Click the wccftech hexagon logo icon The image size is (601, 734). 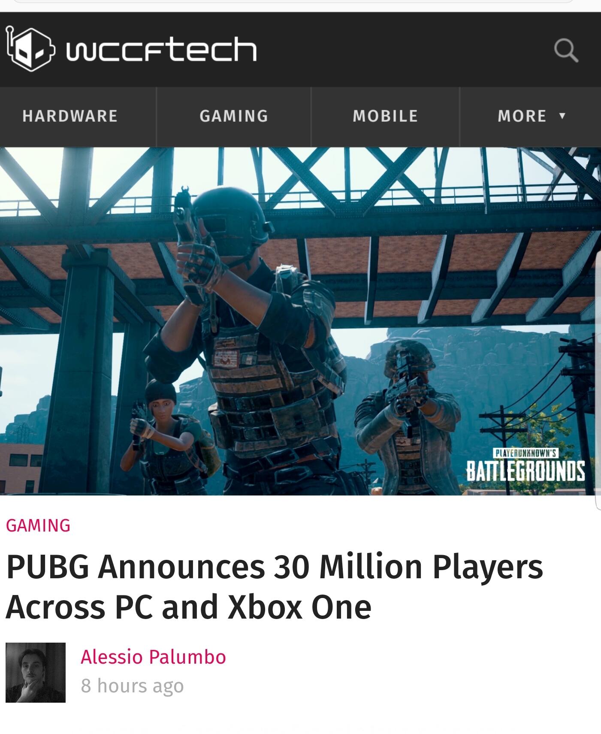click(x=30, y=48)
